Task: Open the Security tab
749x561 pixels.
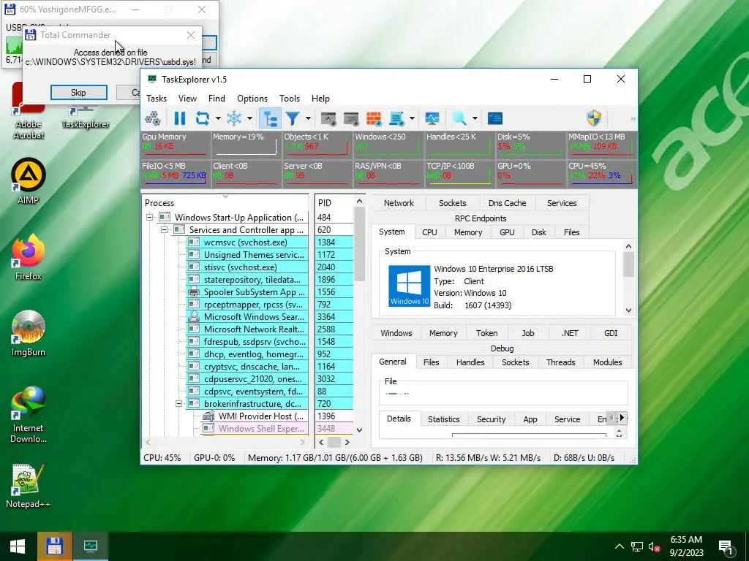Action: click(x=491, y=419)
